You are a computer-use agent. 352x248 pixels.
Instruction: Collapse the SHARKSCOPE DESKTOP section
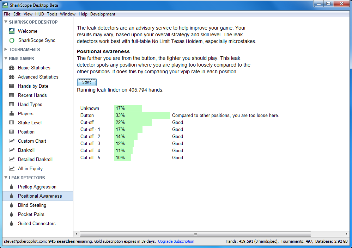coord(6,22)
